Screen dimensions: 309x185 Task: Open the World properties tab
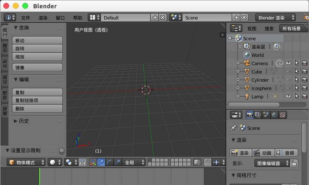[x=274, y=115]
